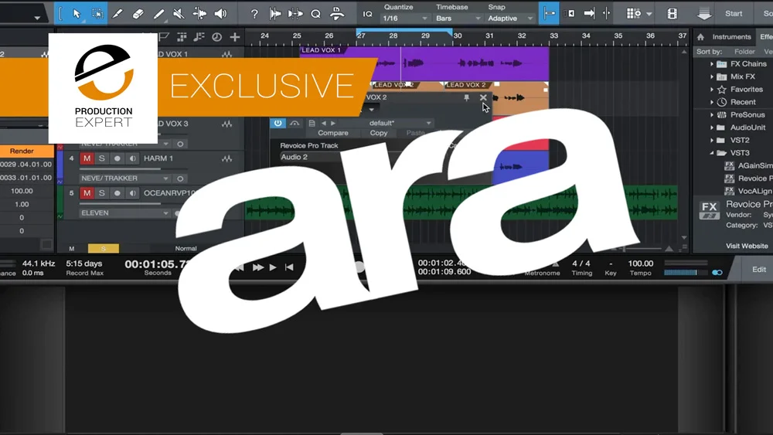Select the Paint pencil tool
The width and height of the screenshot is (773, 435).
[158, 14]
